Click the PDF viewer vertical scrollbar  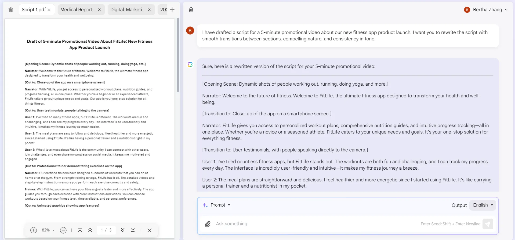point(178,55)
